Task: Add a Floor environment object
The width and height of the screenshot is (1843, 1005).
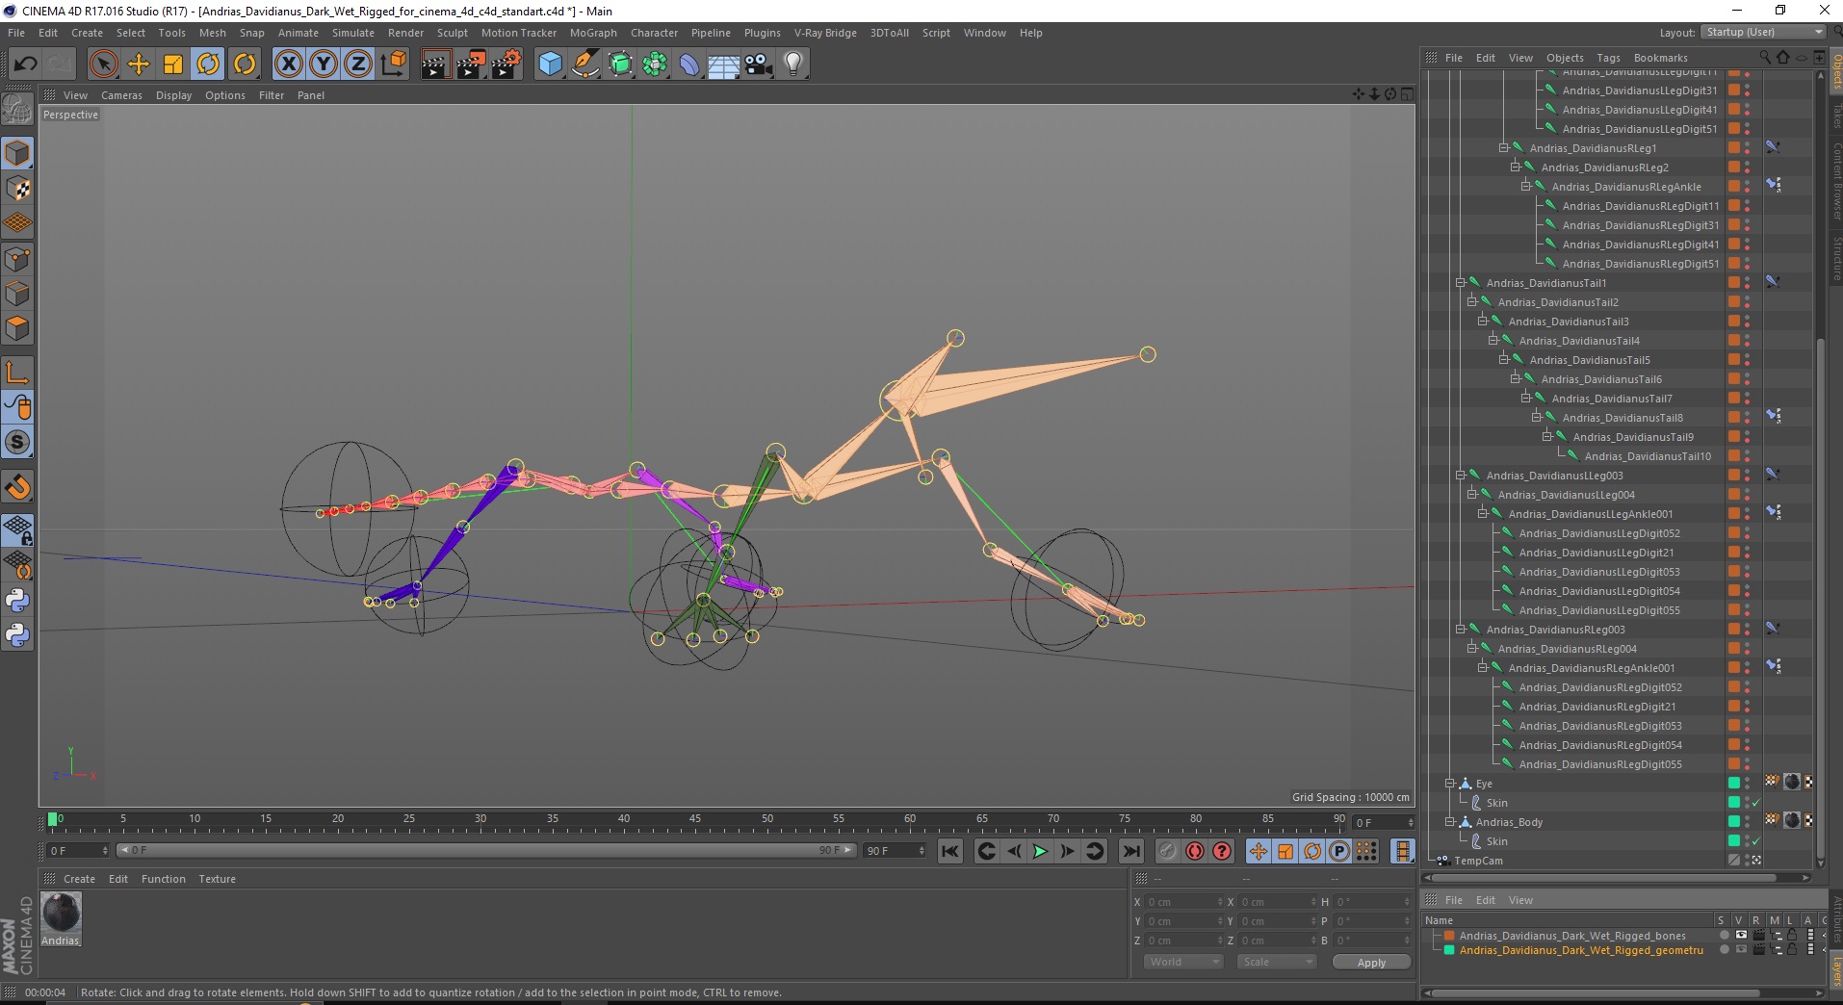Action: tap(723, 64)
